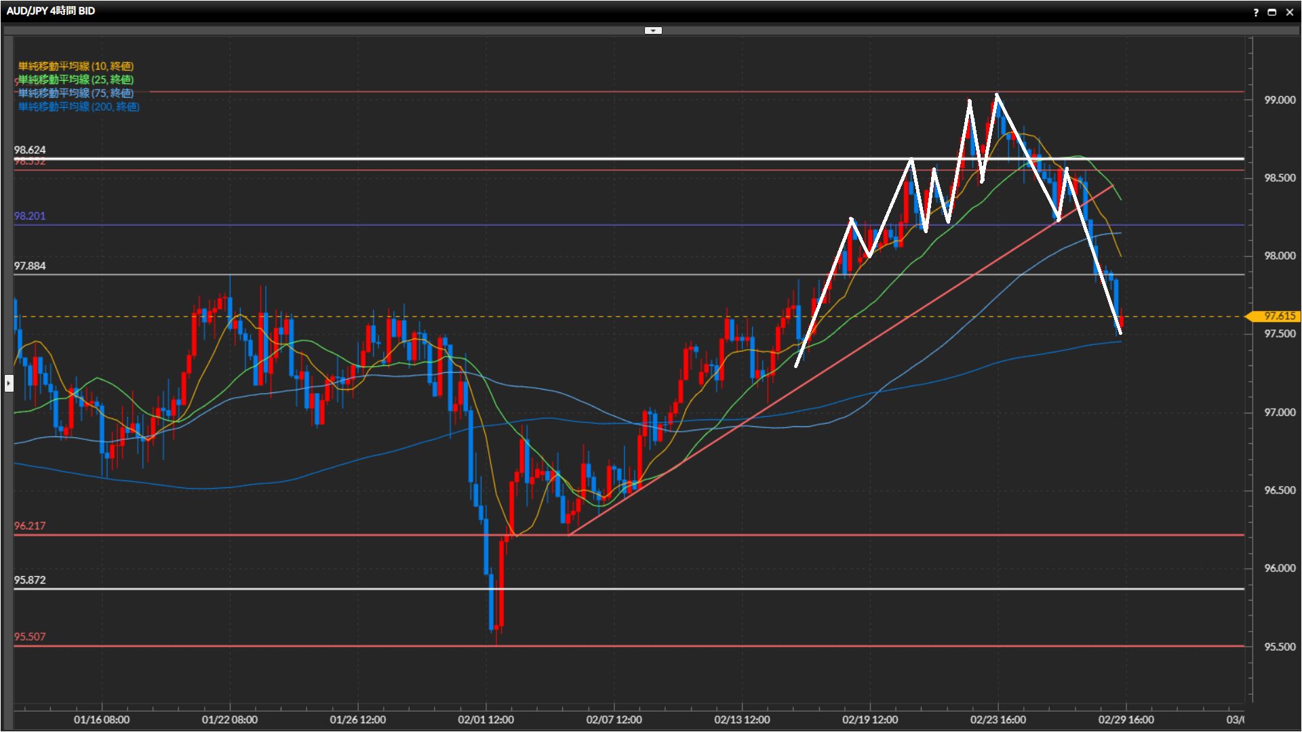Select the 95.507 red horizontal line label
Image resolution: width=1302 pixels, height=732 pixels.
coord(30,637)
